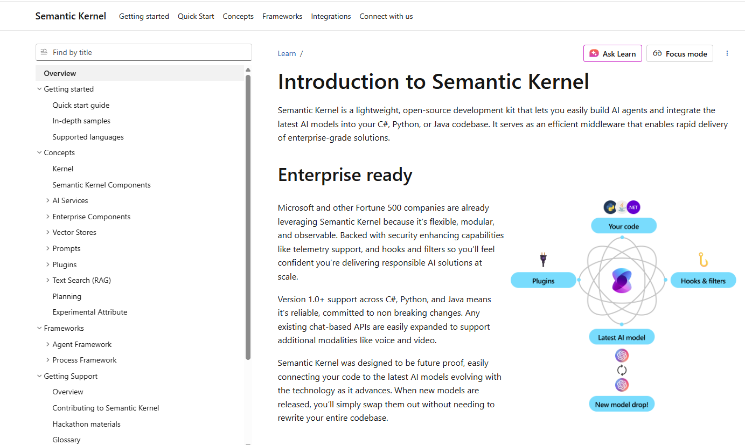
Task: Click the hook icon above Hooks & filters
Action: coord(703,260)
